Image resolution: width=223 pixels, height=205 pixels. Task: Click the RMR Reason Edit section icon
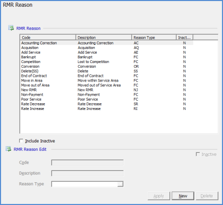point(8,149)
